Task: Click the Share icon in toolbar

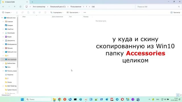Action: pyautogui.click(x=40, y=12)
